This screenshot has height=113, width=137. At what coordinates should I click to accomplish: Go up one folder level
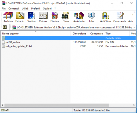(x=5, y=27)
